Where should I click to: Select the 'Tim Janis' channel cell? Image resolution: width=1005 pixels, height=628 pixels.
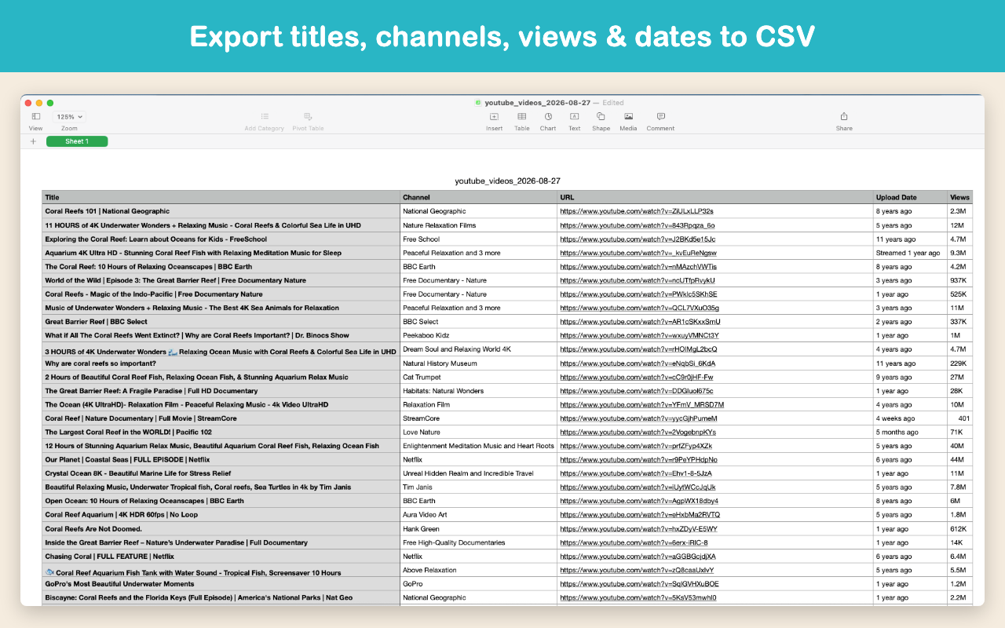point(478,487)
